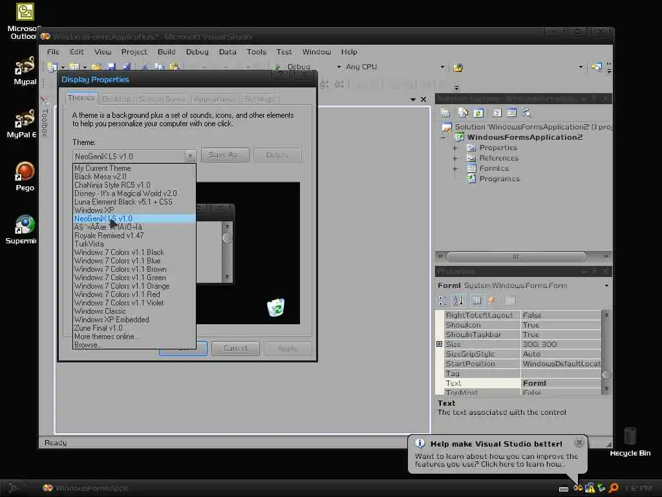Screen dimensions: 662x497
Task: Click the View Class Diagram icon
Action: coord(526,113)
